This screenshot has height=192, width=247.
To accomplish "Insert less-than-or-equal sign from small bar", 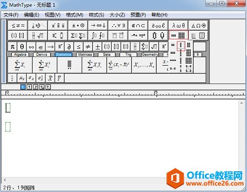I will [x=79, y=47].
